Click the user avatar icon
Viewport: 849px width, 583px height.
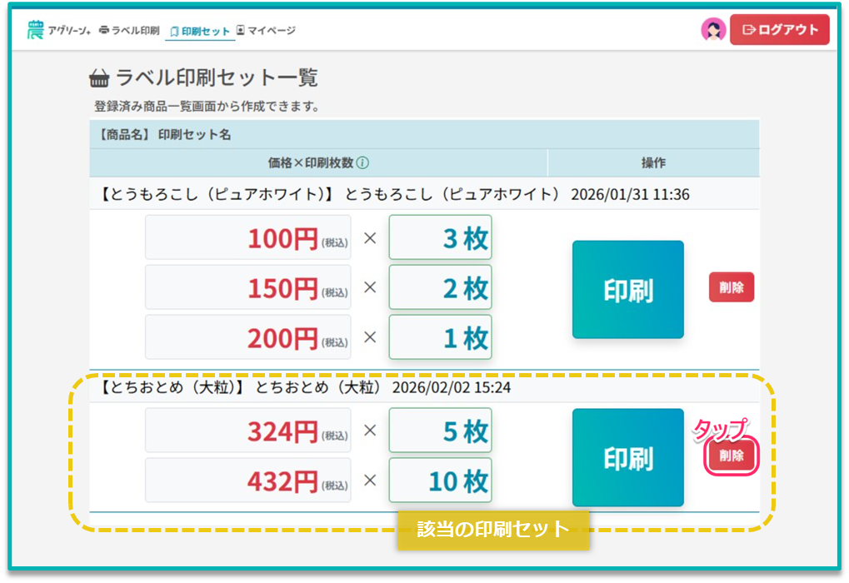(x=713, y=30)
